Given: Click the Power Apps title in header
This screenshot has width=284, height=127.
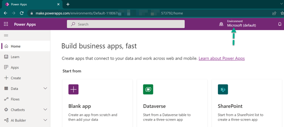Looking at the screenshot, I should coord(25,24).
